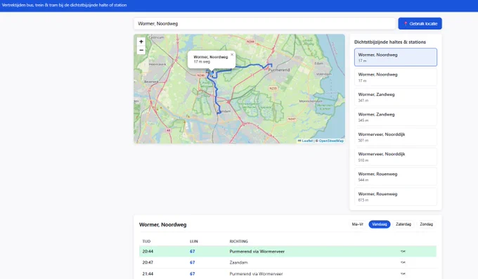Click Purmerend via Wormerveer in the 21:44 row
478x279 pixels.
256,273
